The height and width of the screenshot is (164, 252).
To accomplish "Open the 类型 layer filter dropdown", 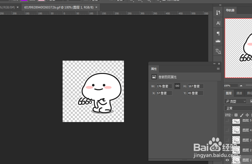I will pyautogui.click(x=235, y=101).
